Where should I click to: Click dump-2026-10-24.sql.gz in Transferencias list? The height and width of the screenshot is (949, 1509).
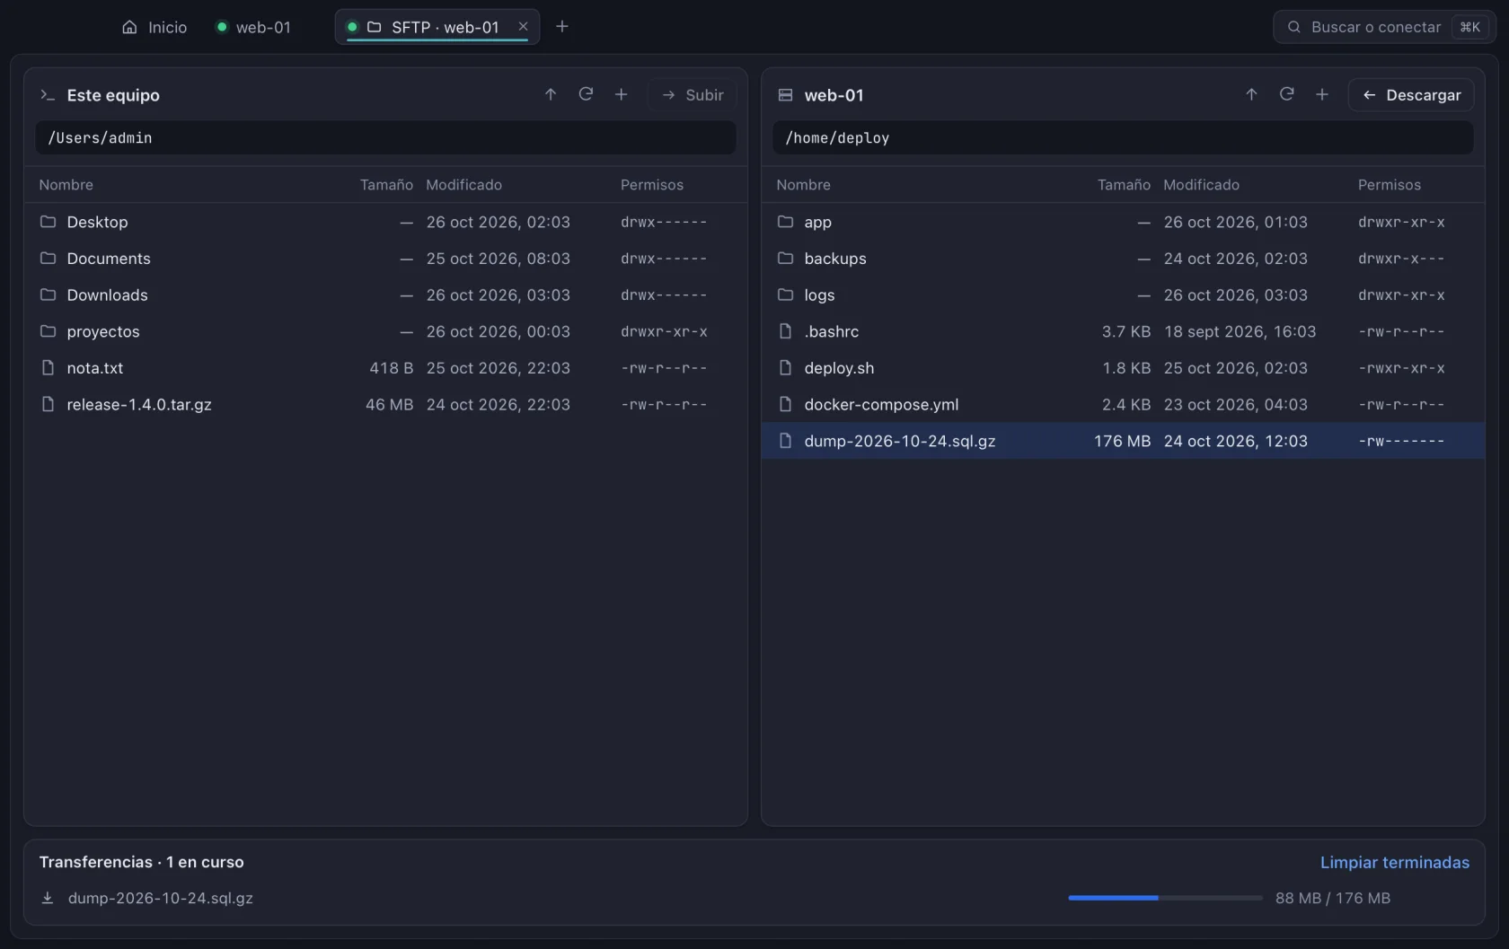pos(161,898)
